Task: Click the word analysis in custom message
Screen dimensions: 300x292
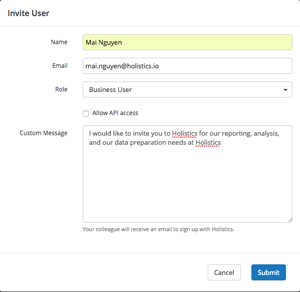Action: (266, 134)
